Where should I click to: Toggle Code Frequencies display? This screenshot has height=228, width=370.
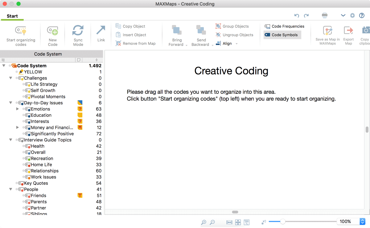tap(284, 26)
